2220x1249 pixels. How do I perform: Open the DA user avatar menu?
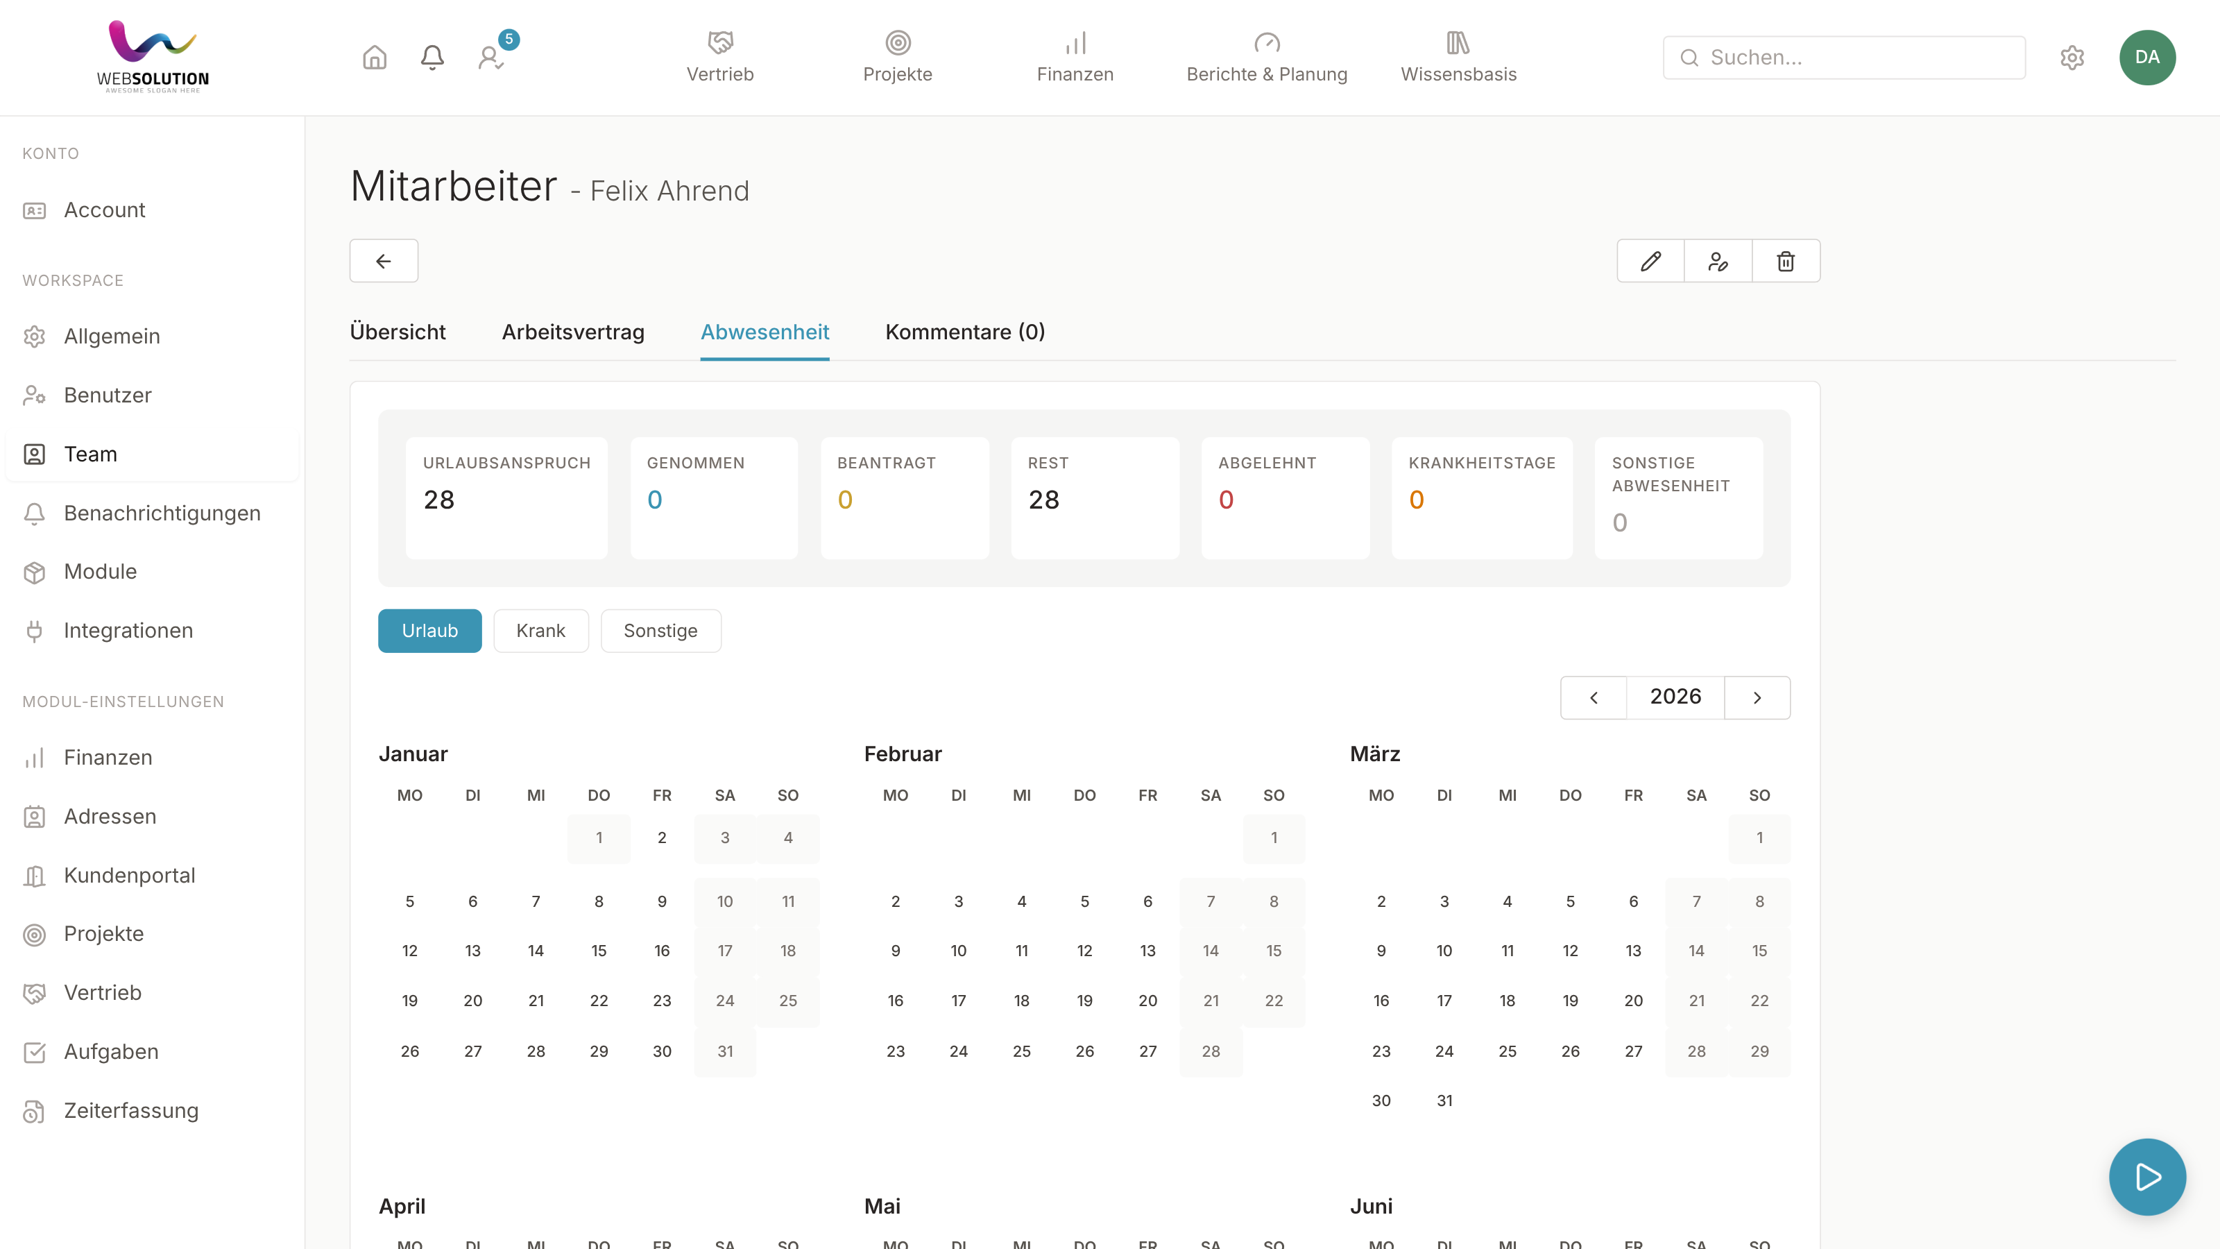[x=2146, y=58]
